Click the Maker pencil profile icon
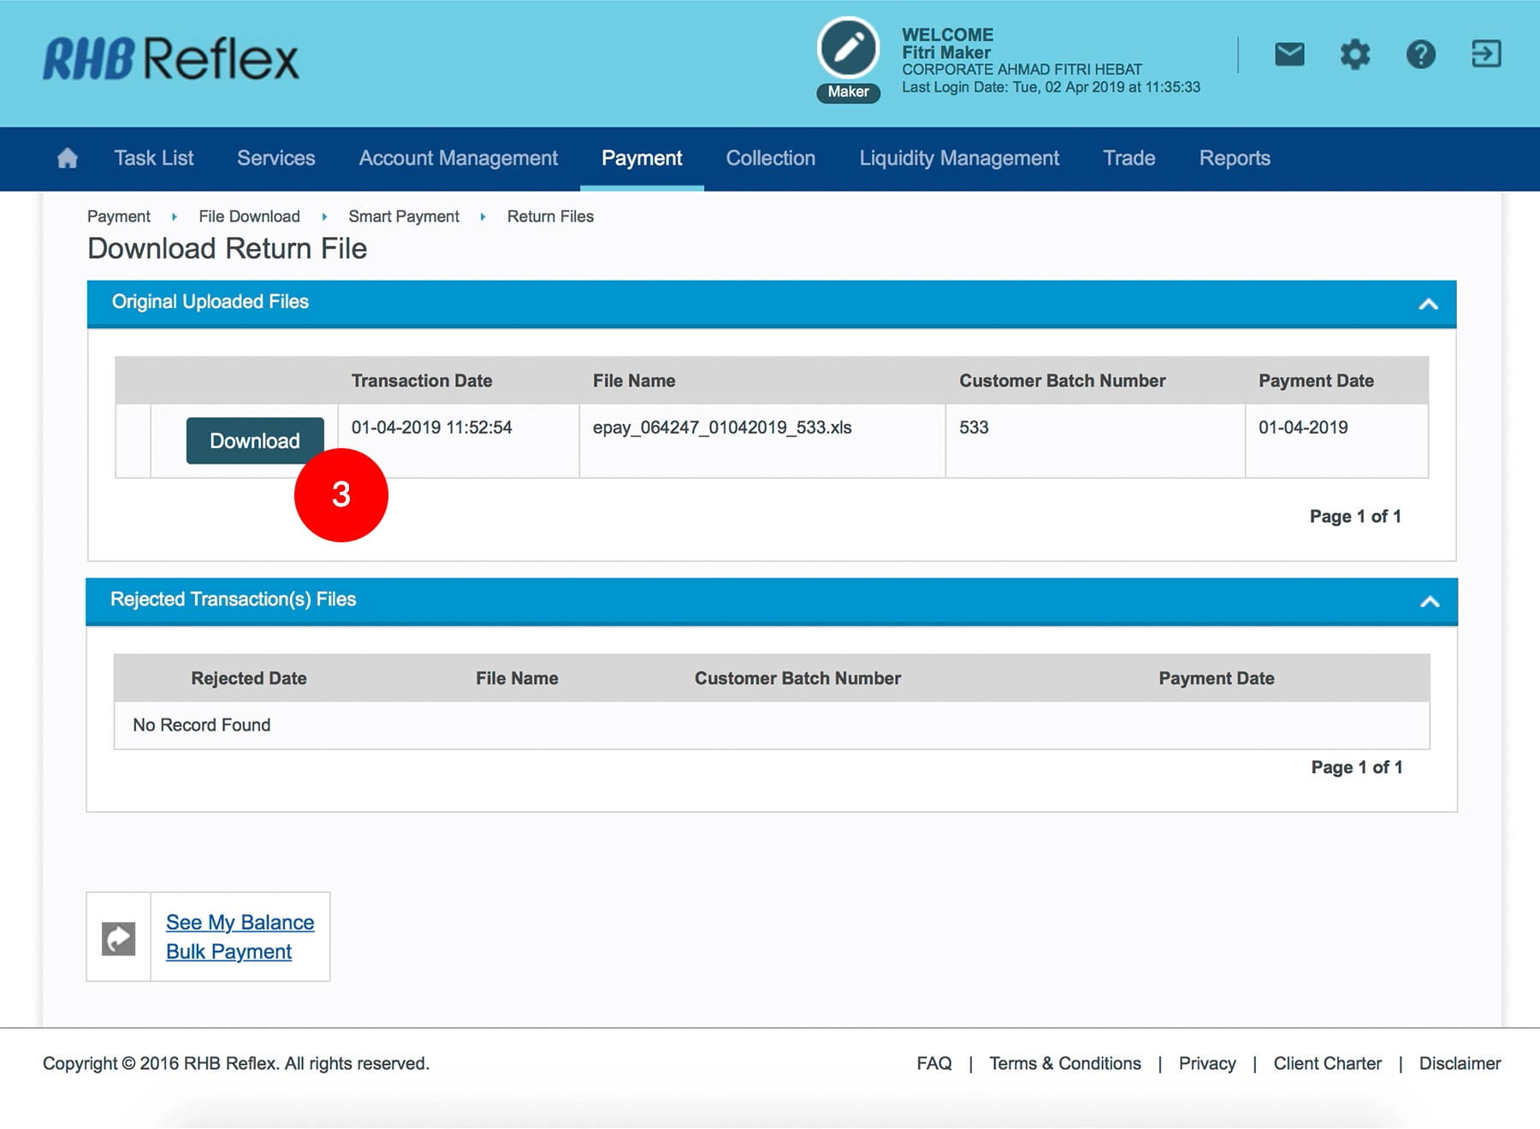1540x1129 pixels. click(x=848, y=49)
